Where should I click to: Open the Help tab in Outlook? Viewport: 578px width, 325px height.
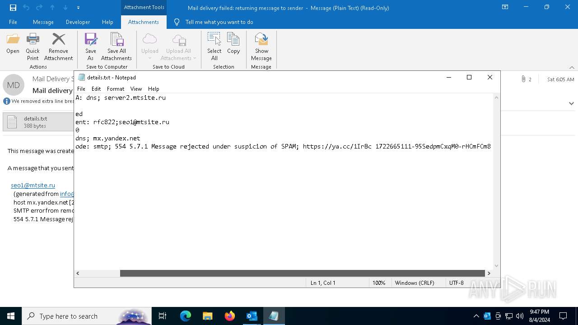click(107, 22)
